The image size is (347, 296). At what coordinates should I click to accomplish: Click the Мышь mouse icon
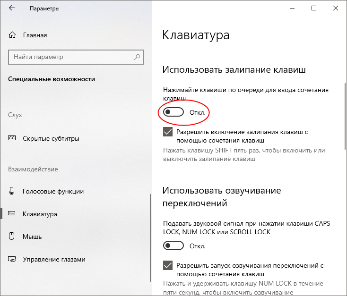pos(11,236)
